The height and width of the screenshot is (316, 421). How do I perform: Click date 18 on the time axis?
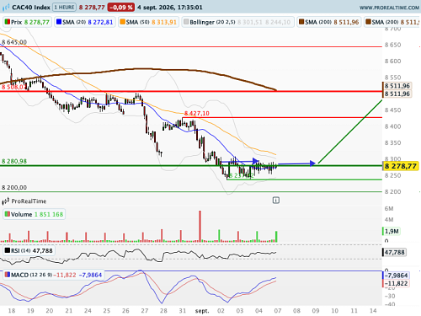12,311
